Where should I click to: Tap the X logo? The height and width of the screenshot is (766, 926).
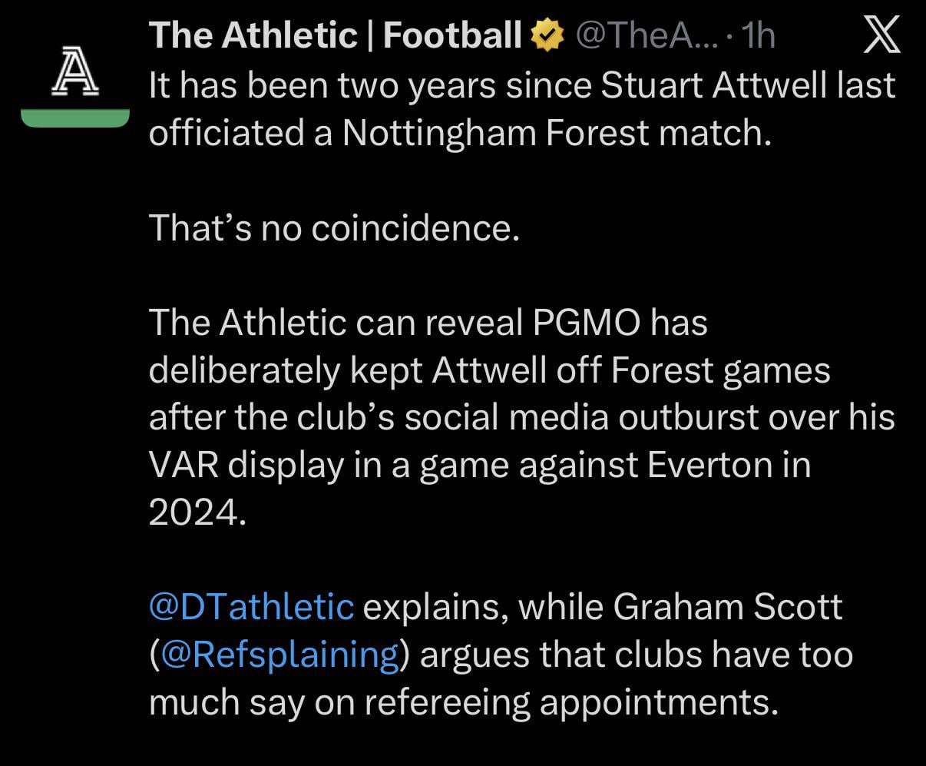(x=881, y=36)
